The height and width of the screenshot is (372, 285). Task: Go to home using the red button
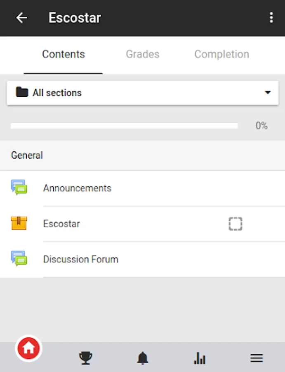pyautogui.click(x=28, y=348)
